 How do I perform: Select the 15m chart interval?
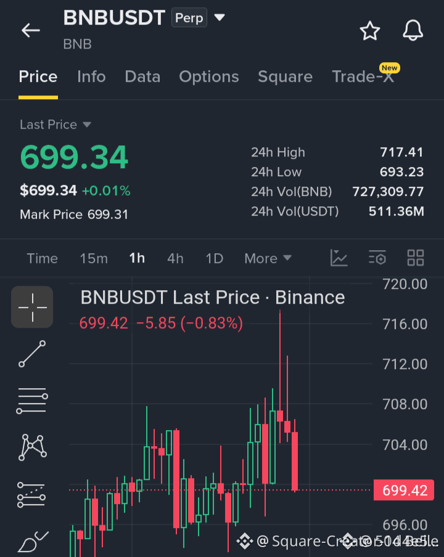[x=94, y=258]
